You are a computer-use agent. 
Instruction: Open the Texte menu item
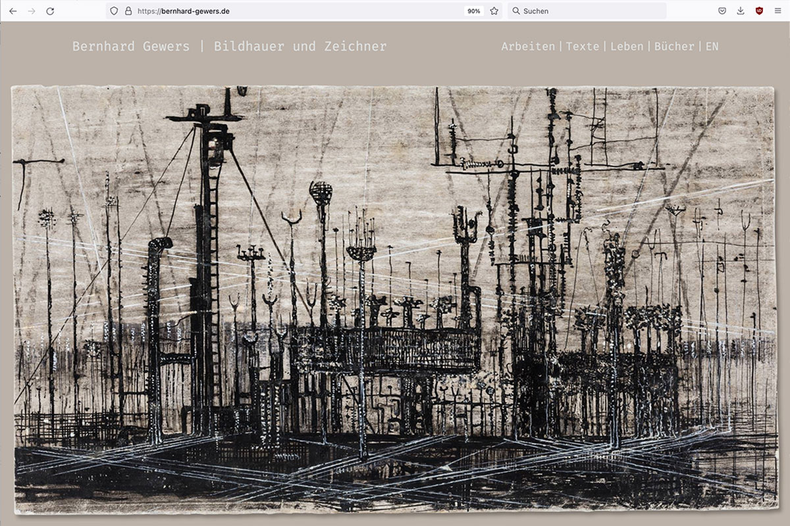click(583, 47)
